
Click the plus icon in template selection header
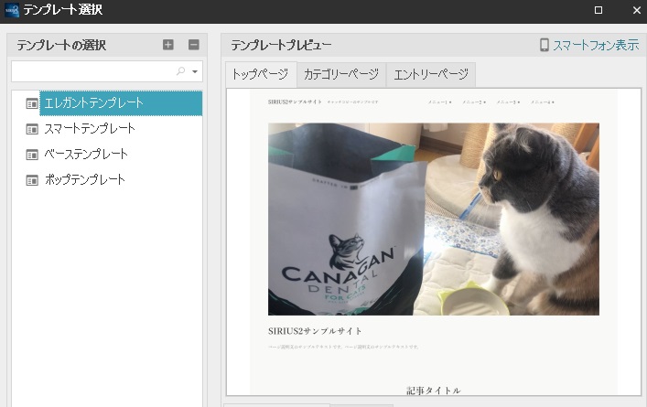168,45
